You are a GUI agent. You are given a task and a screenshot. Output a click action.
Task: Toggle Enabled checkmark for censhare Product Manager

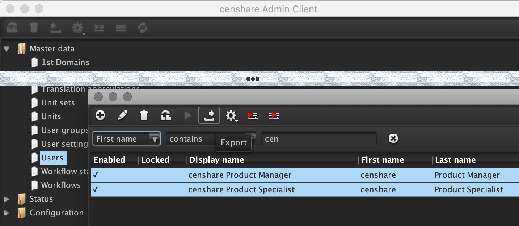pyautogui.click(x=96, y=175)
